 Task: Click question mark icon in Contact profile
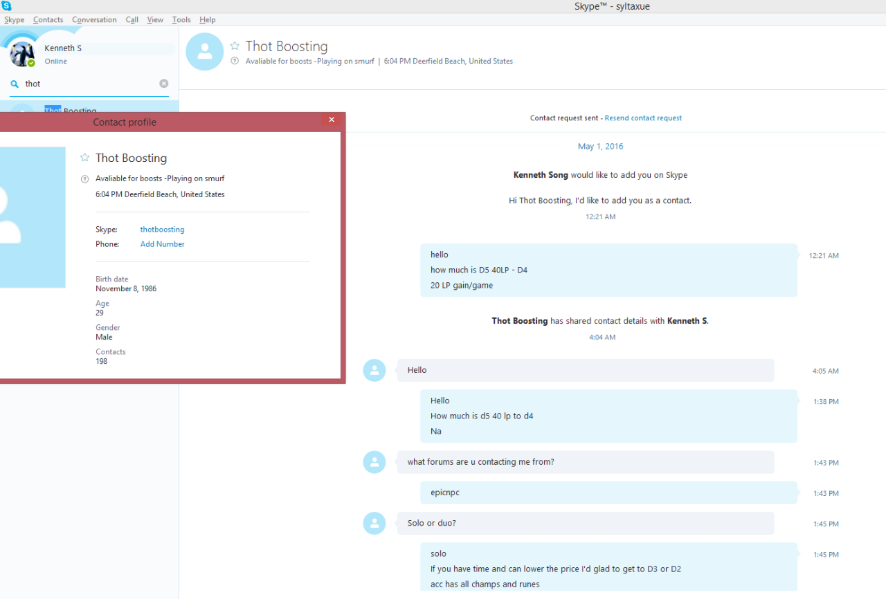[x=85, y=178]
